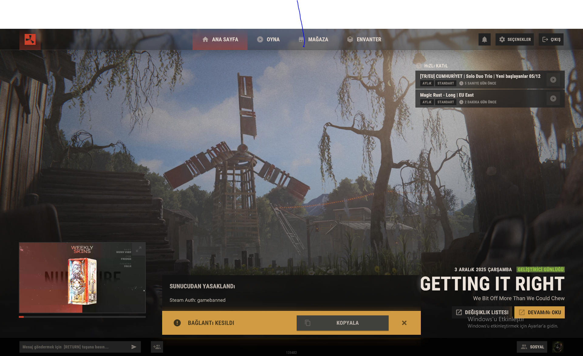
Task: Click the disconnect warning exclamation icon
Action: click(x=177, y=323)
